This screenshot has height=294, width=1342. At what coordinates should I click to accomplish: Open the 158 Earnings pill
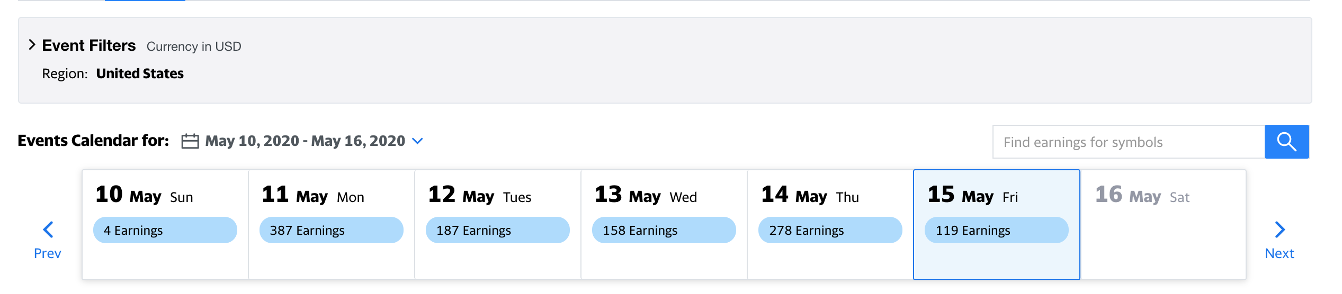(x=664, y=230)
